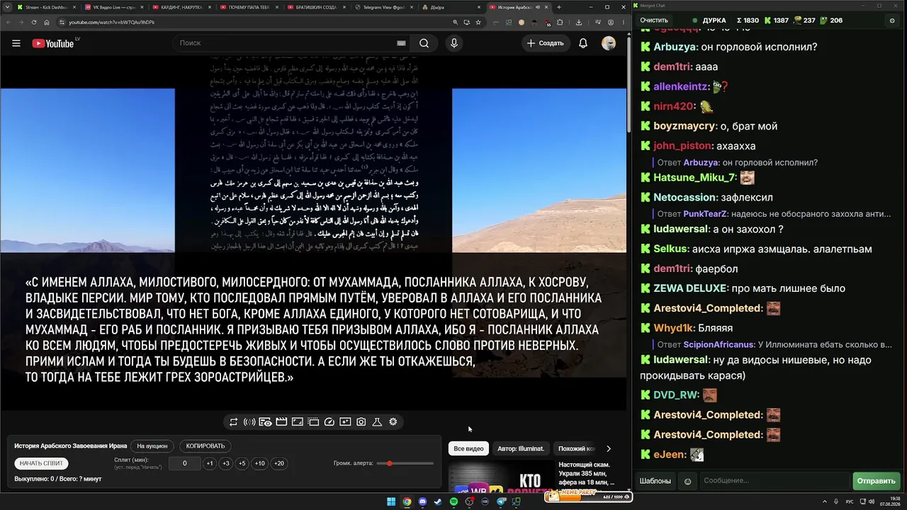Click the loop icon in the player toolbar
Image resolution: width=907 pixels, height=510 pixels.
[x=233, y=422]
